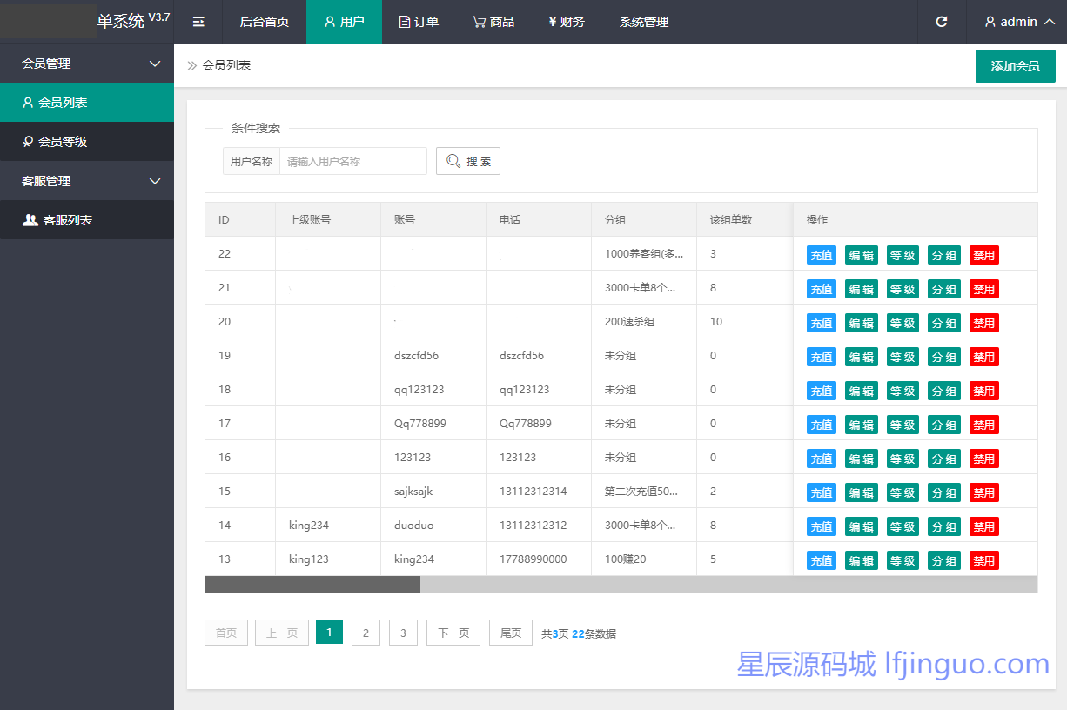Click the 尾页 pagination button

coord(510,633)
